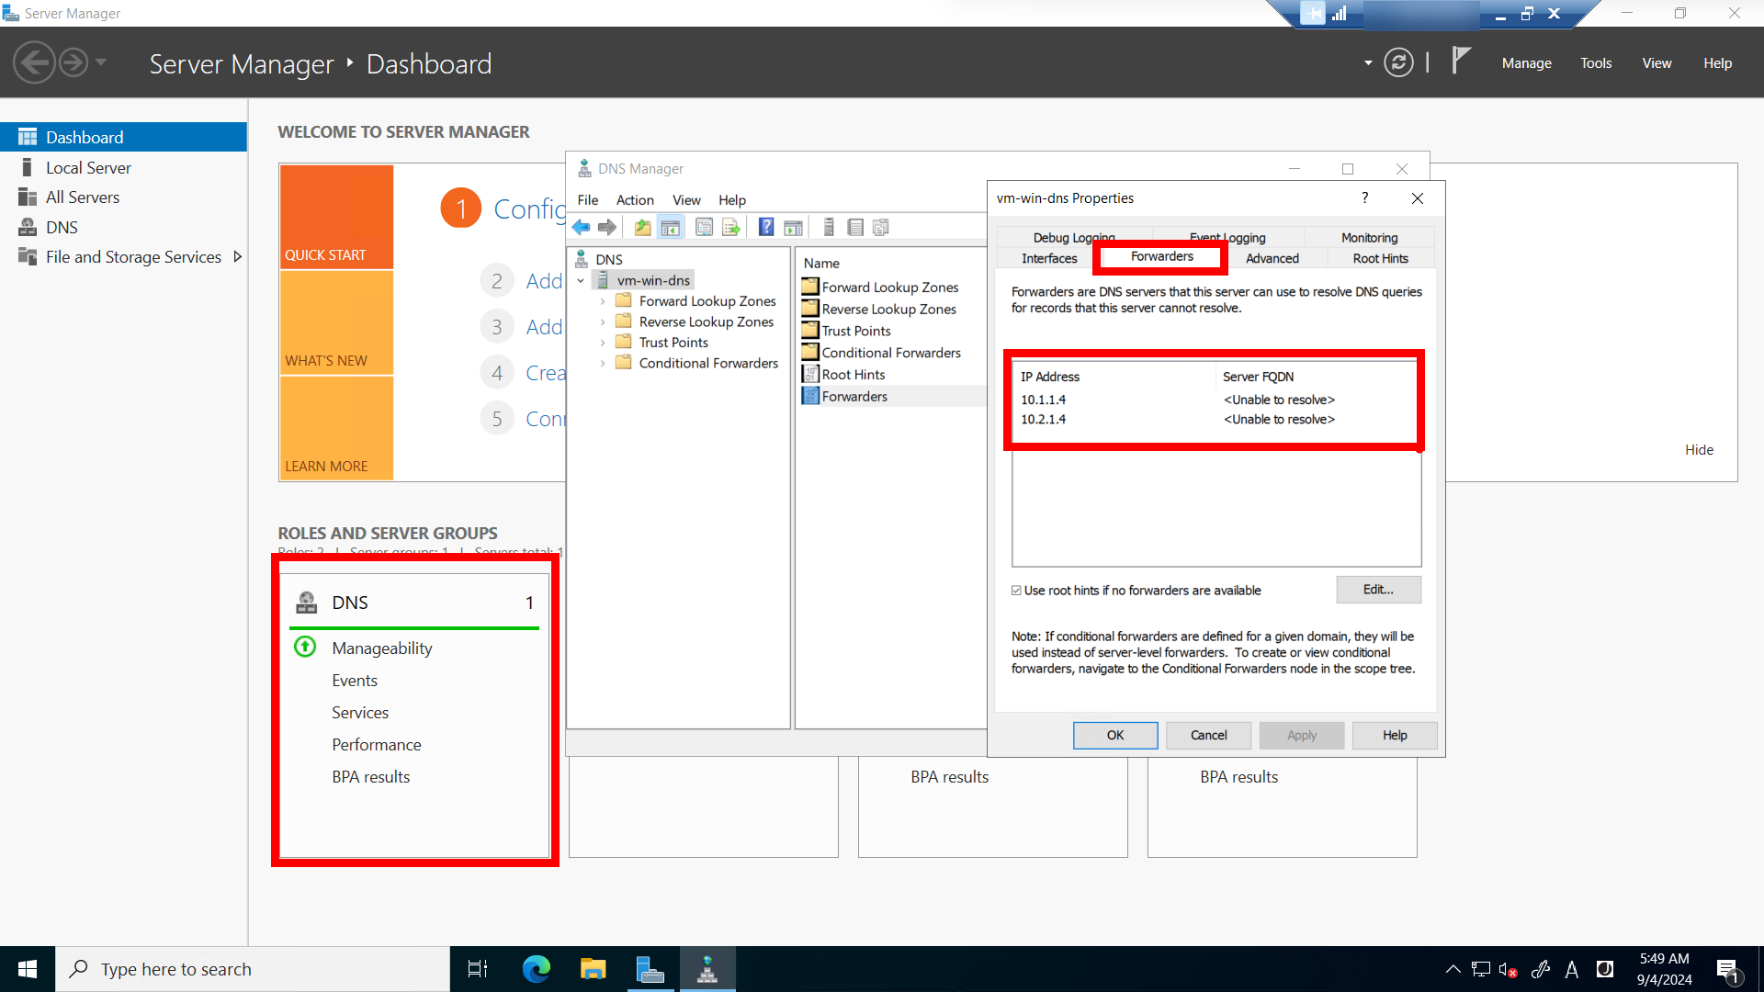Expand Trust Points in tree

(x=603, y=343)
